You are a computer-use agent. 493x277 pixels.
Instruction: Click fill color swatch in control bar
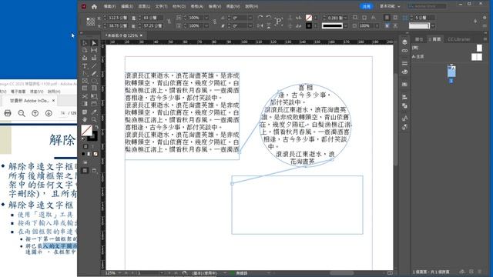[309, 18]
